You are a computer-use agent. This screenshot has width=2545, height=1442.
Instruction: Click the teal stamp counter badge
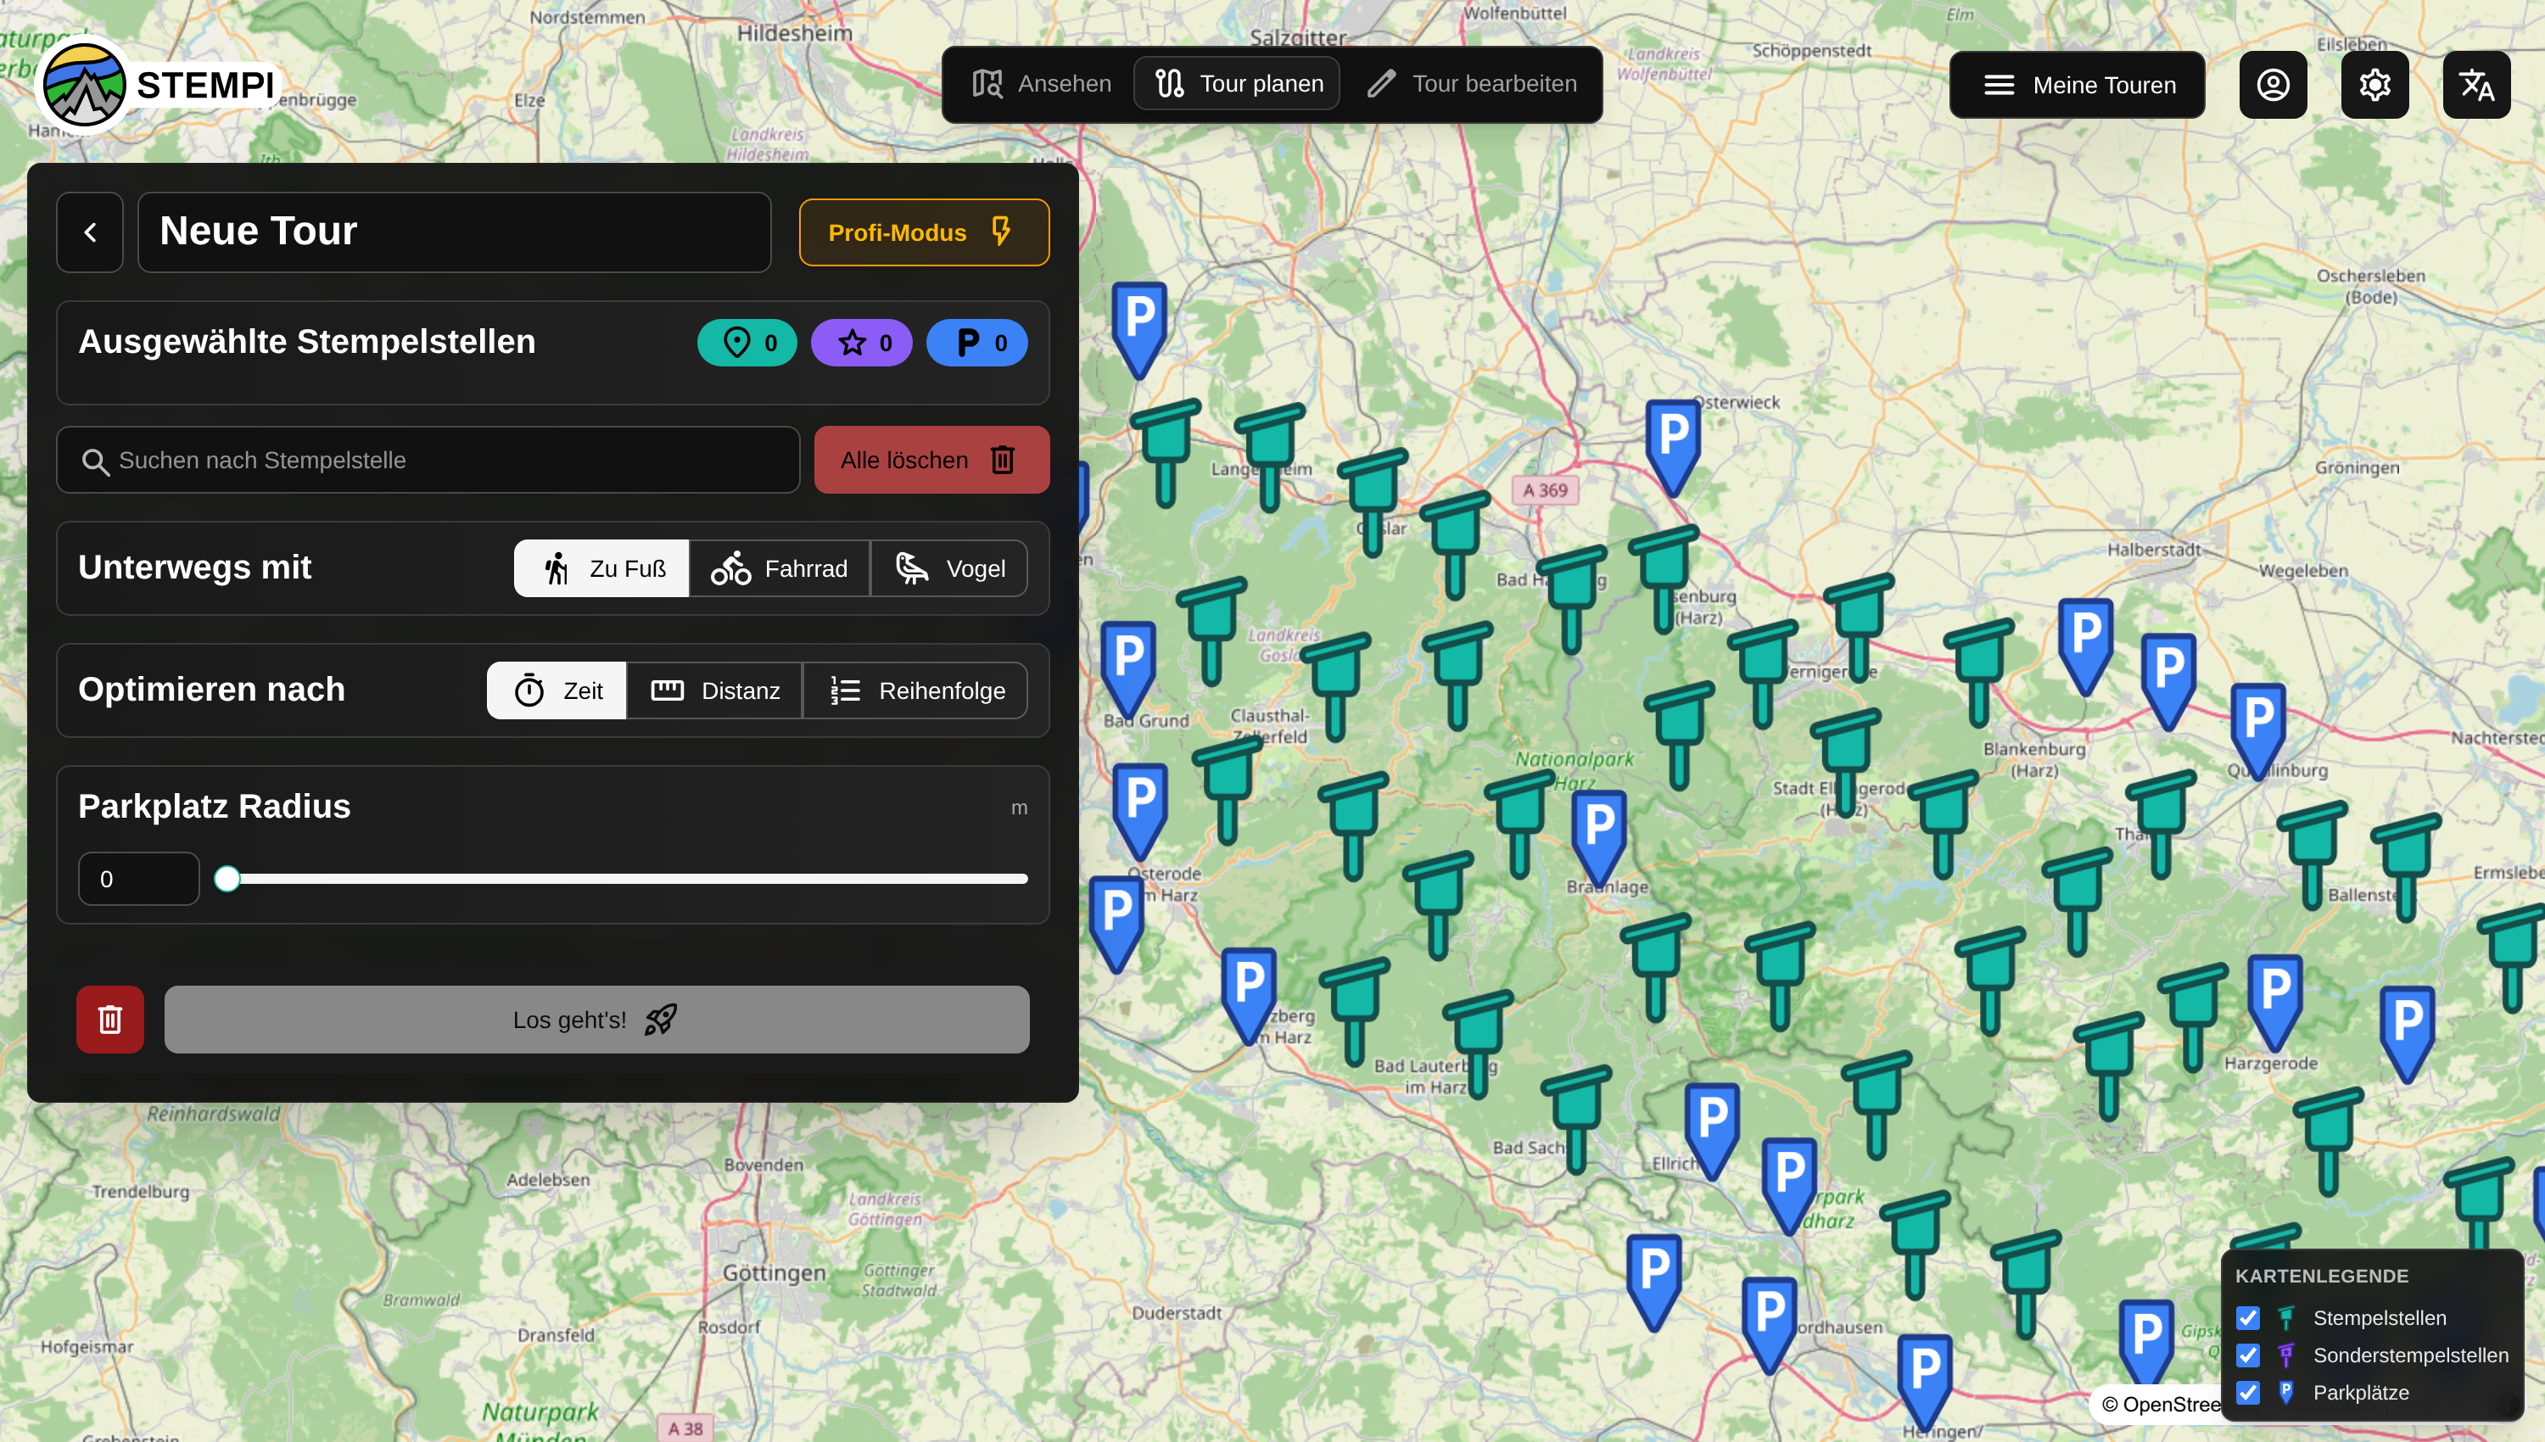(747, 343)
